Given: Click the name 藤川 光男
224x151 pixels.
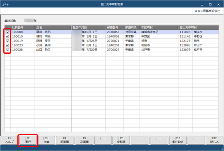Looking at the screenshot, I should click(43, 32).
